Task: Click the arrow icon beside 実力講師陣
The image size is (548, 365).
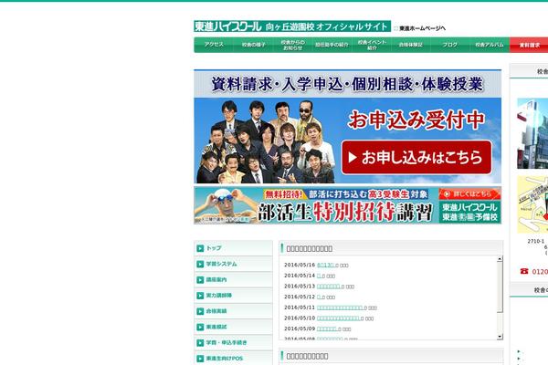Action: [200, 296]
